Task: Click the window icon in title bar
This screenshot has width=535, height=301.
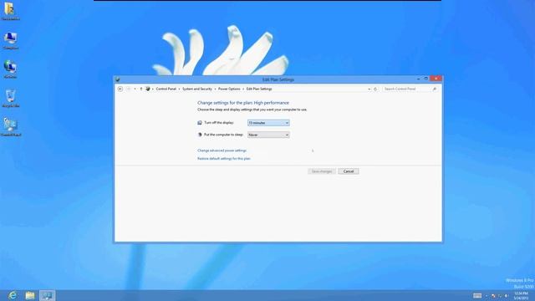Action: point(118,79)
